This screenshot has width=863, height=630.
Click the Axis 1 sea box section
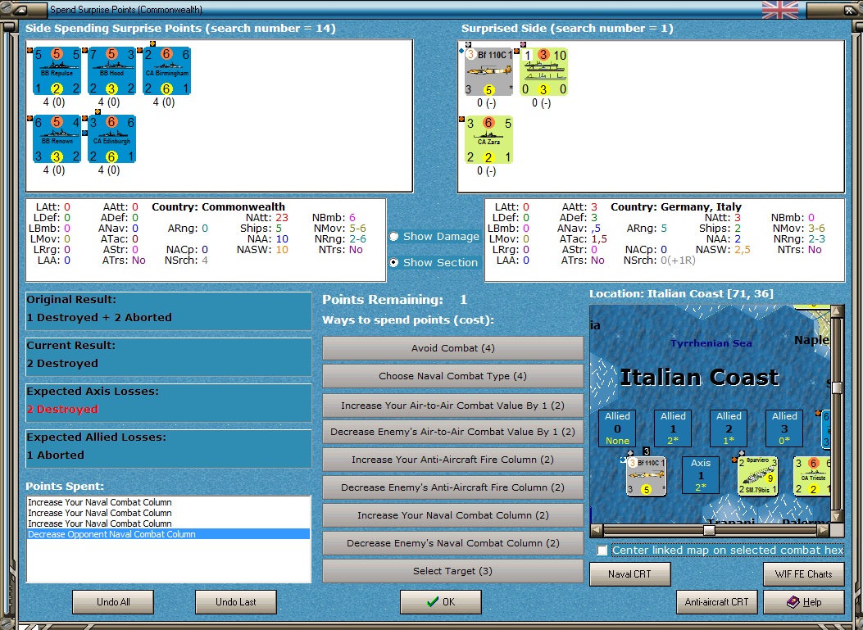point(701,475)
